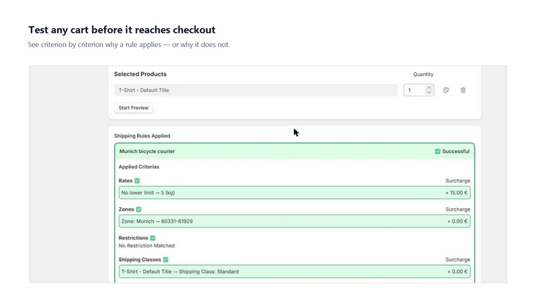Click the T-Shirt - Default Title product field
Screen dimensions: 537x302
click(256, 90)
